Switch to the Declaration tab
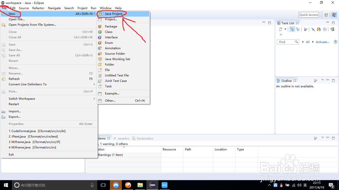This screenshot has width=339, height=190. [x=143, y=139]
